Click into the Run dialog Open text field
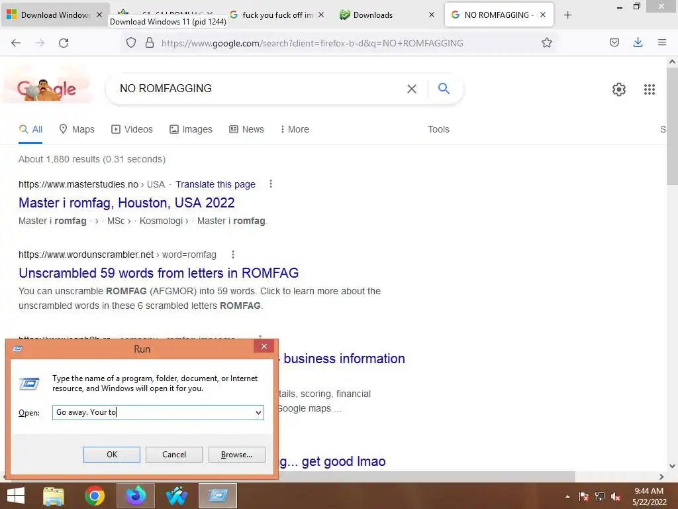Image resolution: width=678 pixels, height=509 pixels. click(x=153, y=412)
